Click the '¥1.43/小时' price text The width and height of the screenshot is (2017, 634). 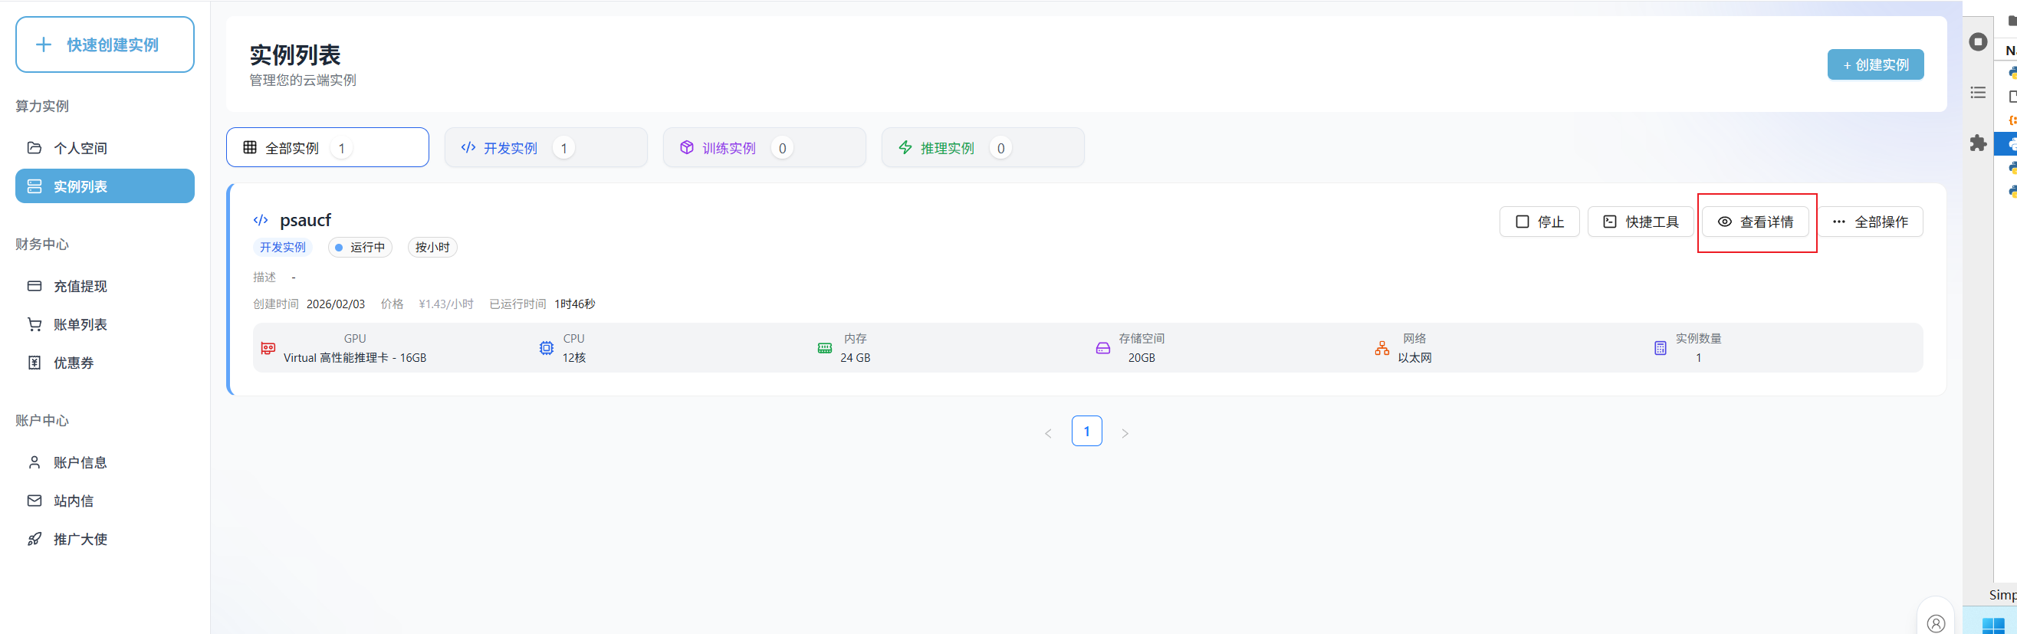(446, 304)
